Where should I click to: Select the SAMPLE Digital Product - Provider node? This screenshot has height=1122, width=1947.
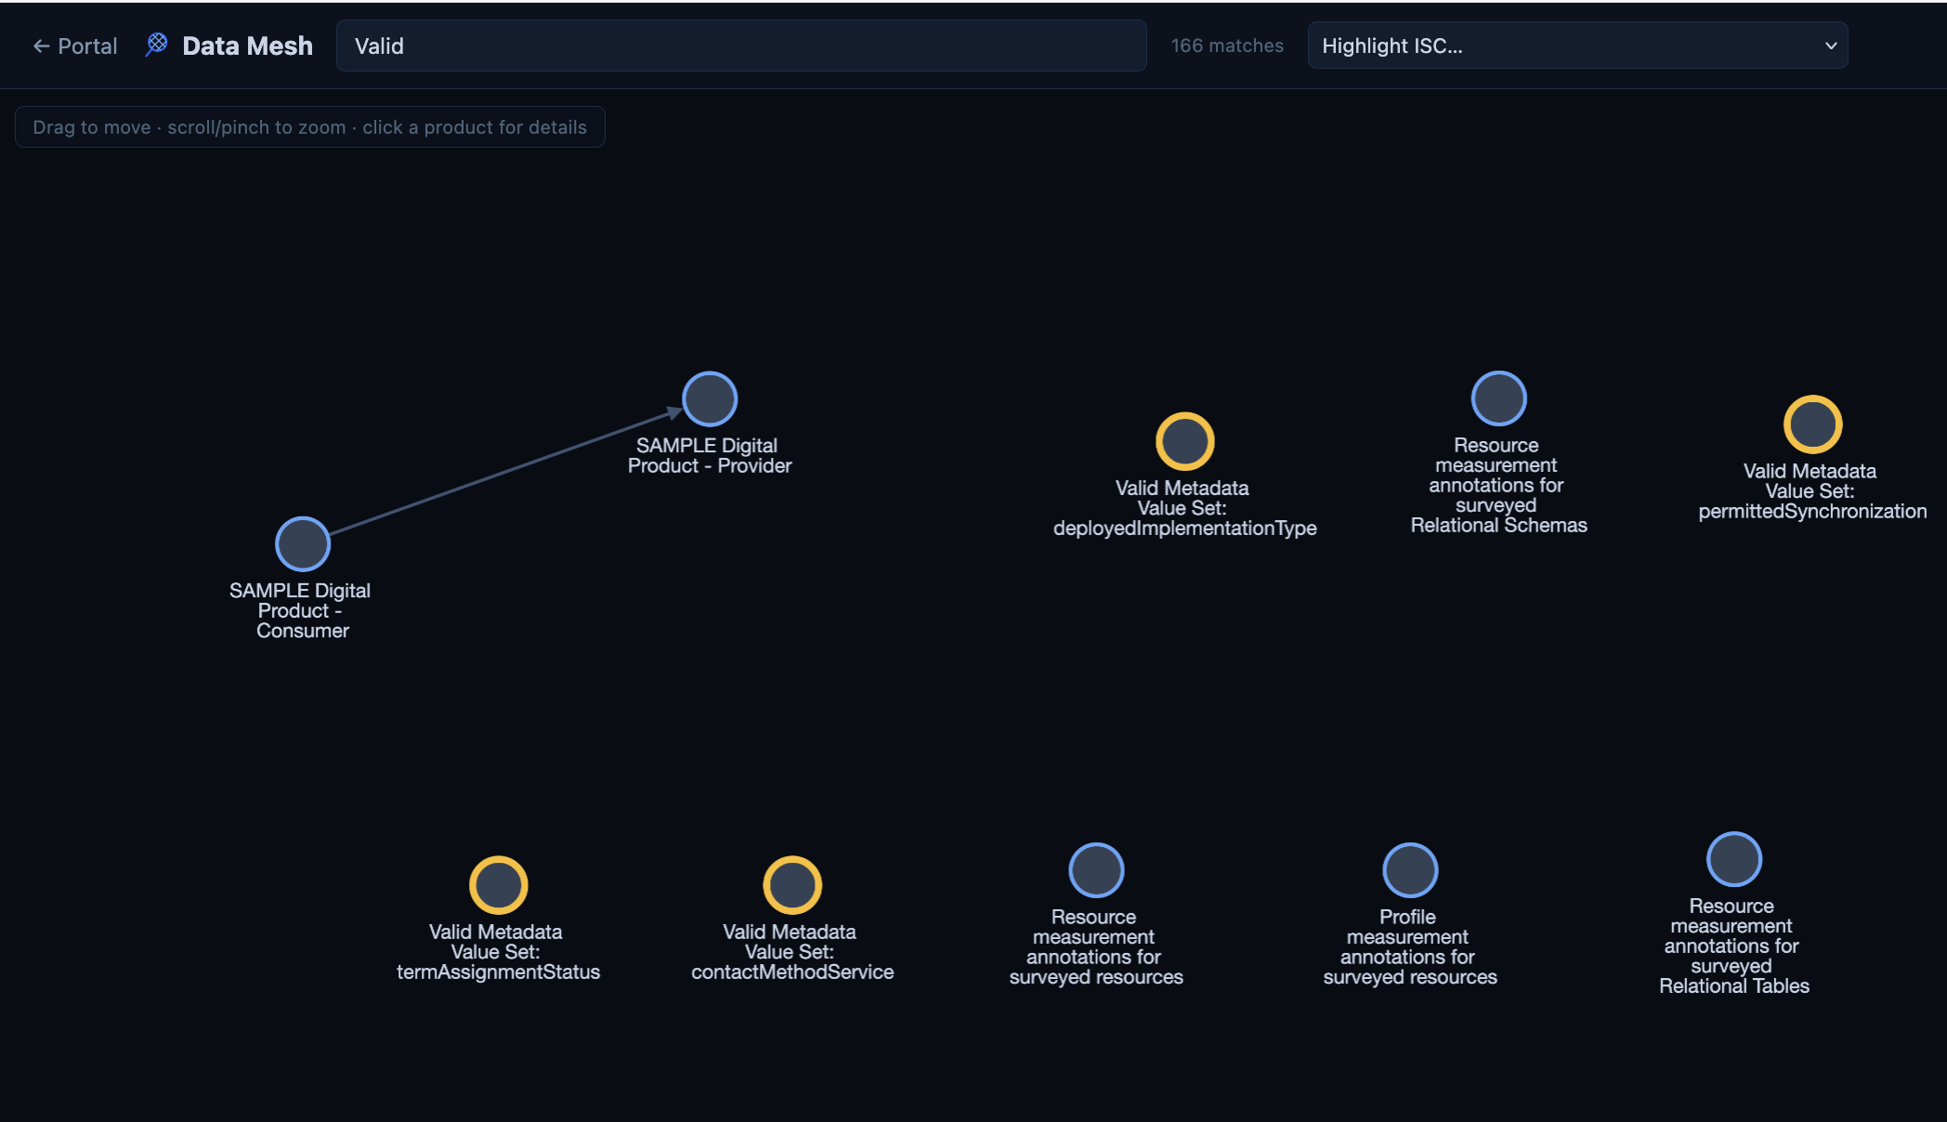point(710,399)
